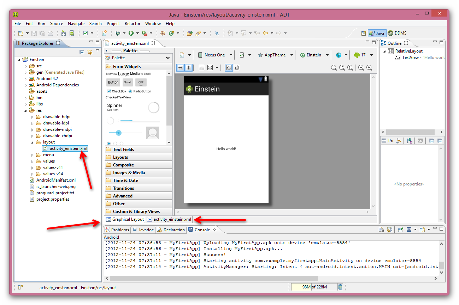Open the Palette dropdown arrow

[x=168, y=58]
